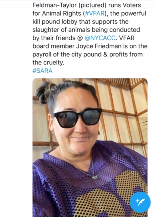Tap the compose tweet feather button
155x217 pixels.
pyautogui.click(x=140, y=202)
